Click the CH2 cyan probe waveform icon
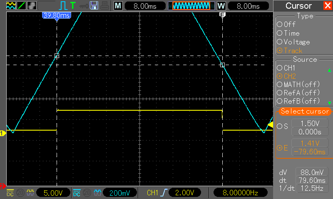 [97, 192]
